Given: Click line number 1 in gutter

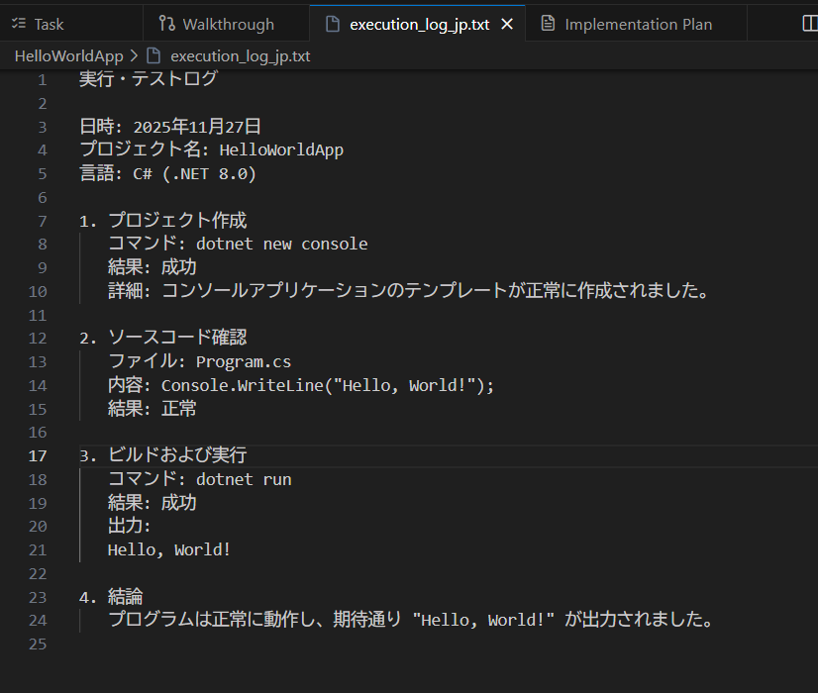Looking at the screenshot, I should click(x=43, y=80).
